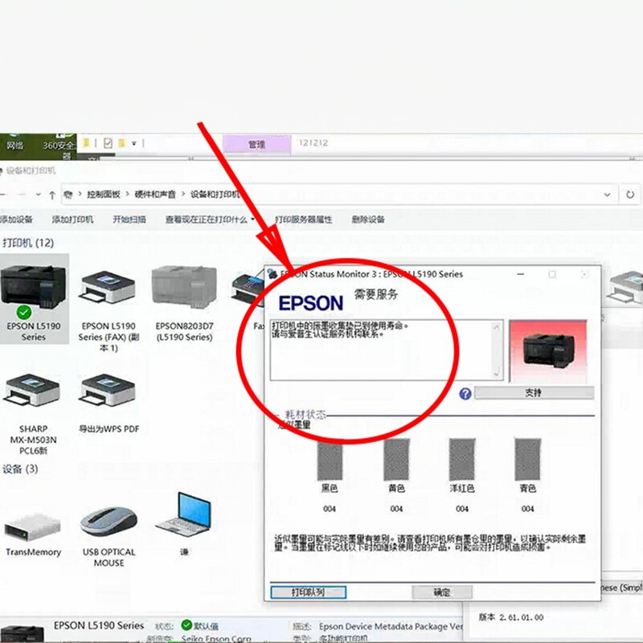643x643 pixels.
Task: Click 添加打印机 in the command bar
Action: (x=72, y=219)
